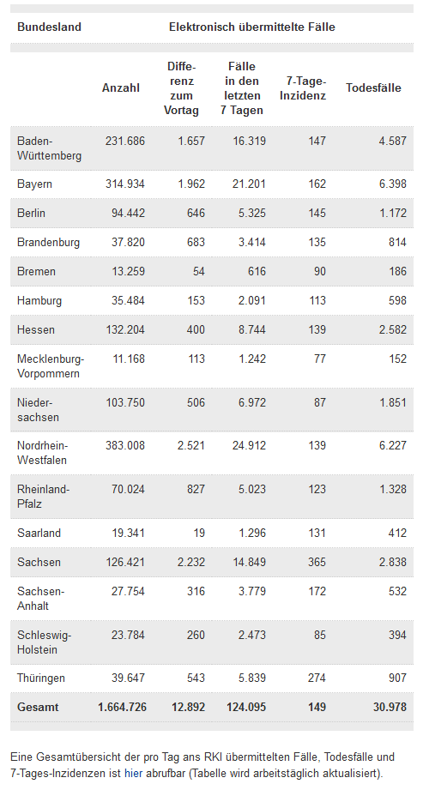Select the Berlin row name

click(31, 213)
